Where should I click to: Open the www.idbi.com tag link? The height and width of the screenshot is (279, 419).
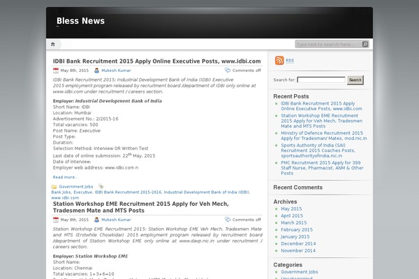pos(65,198)
